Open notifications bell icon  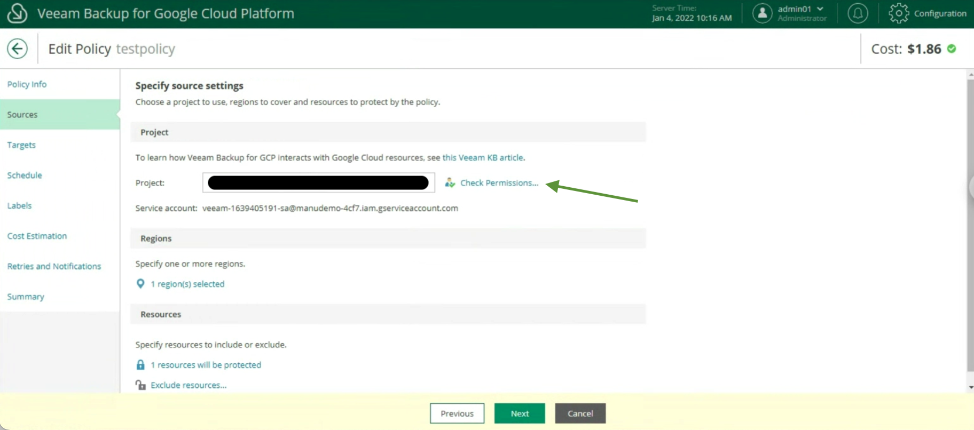pos(858,13)
